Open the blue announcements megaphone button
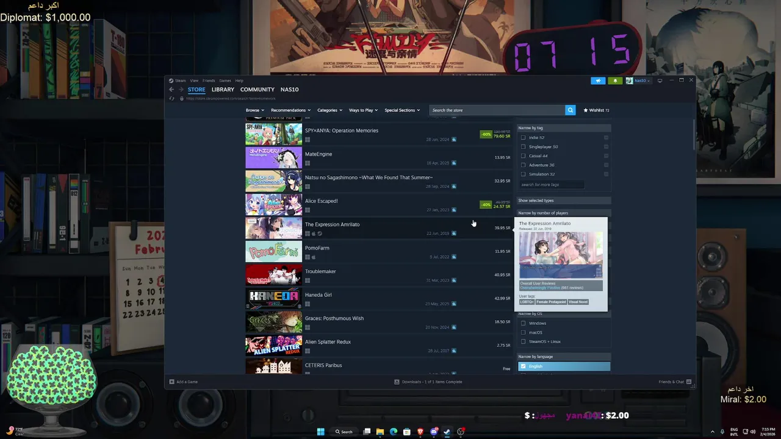This screenshot has height=439, width=781. tap(598, 80)
